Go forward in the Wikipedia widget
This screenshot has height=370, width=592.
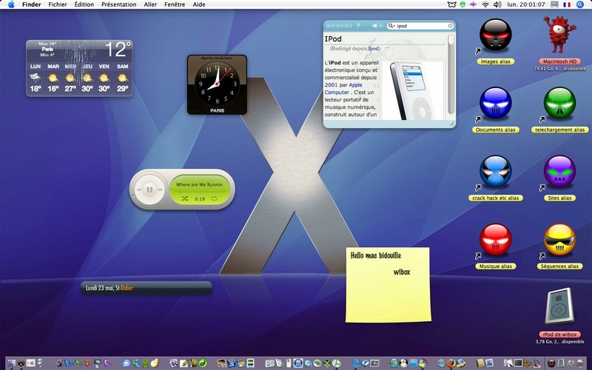tap(381, 26)
